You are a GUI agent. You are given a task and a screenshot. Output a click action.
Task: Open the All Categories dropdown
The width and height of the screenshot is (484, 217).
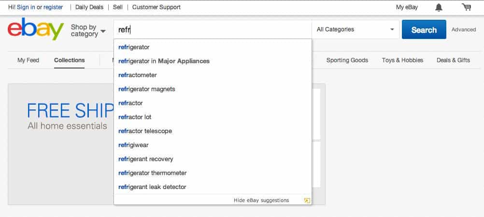(356, 29)
